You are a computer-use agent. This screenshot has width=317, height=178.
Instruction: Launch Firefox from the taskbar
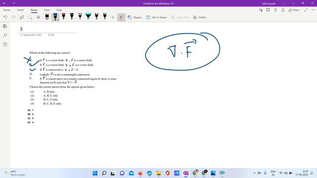(x=140, y=173)
